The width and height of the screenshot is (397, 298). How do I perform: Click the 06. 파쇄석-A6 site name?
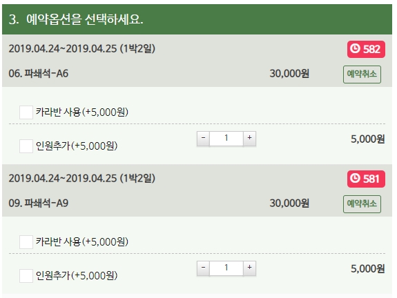pyautogui.click(x=39, y=74)
